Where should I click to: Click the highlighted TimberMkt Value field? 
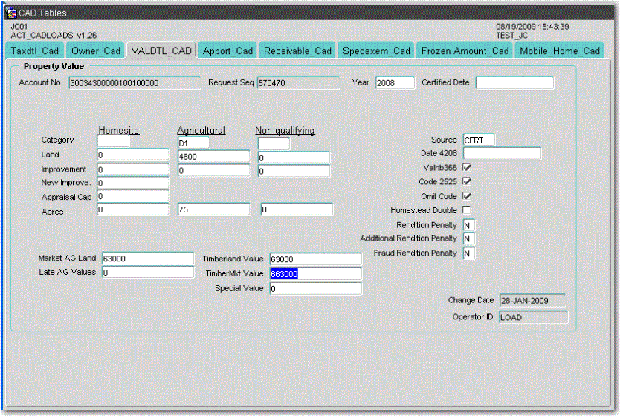tap(315, 273)
